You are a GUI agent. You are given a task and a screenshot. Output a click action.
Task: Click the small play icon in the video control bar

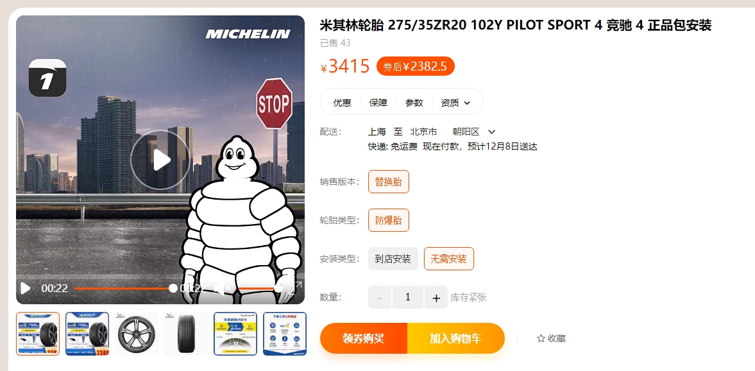26,288
